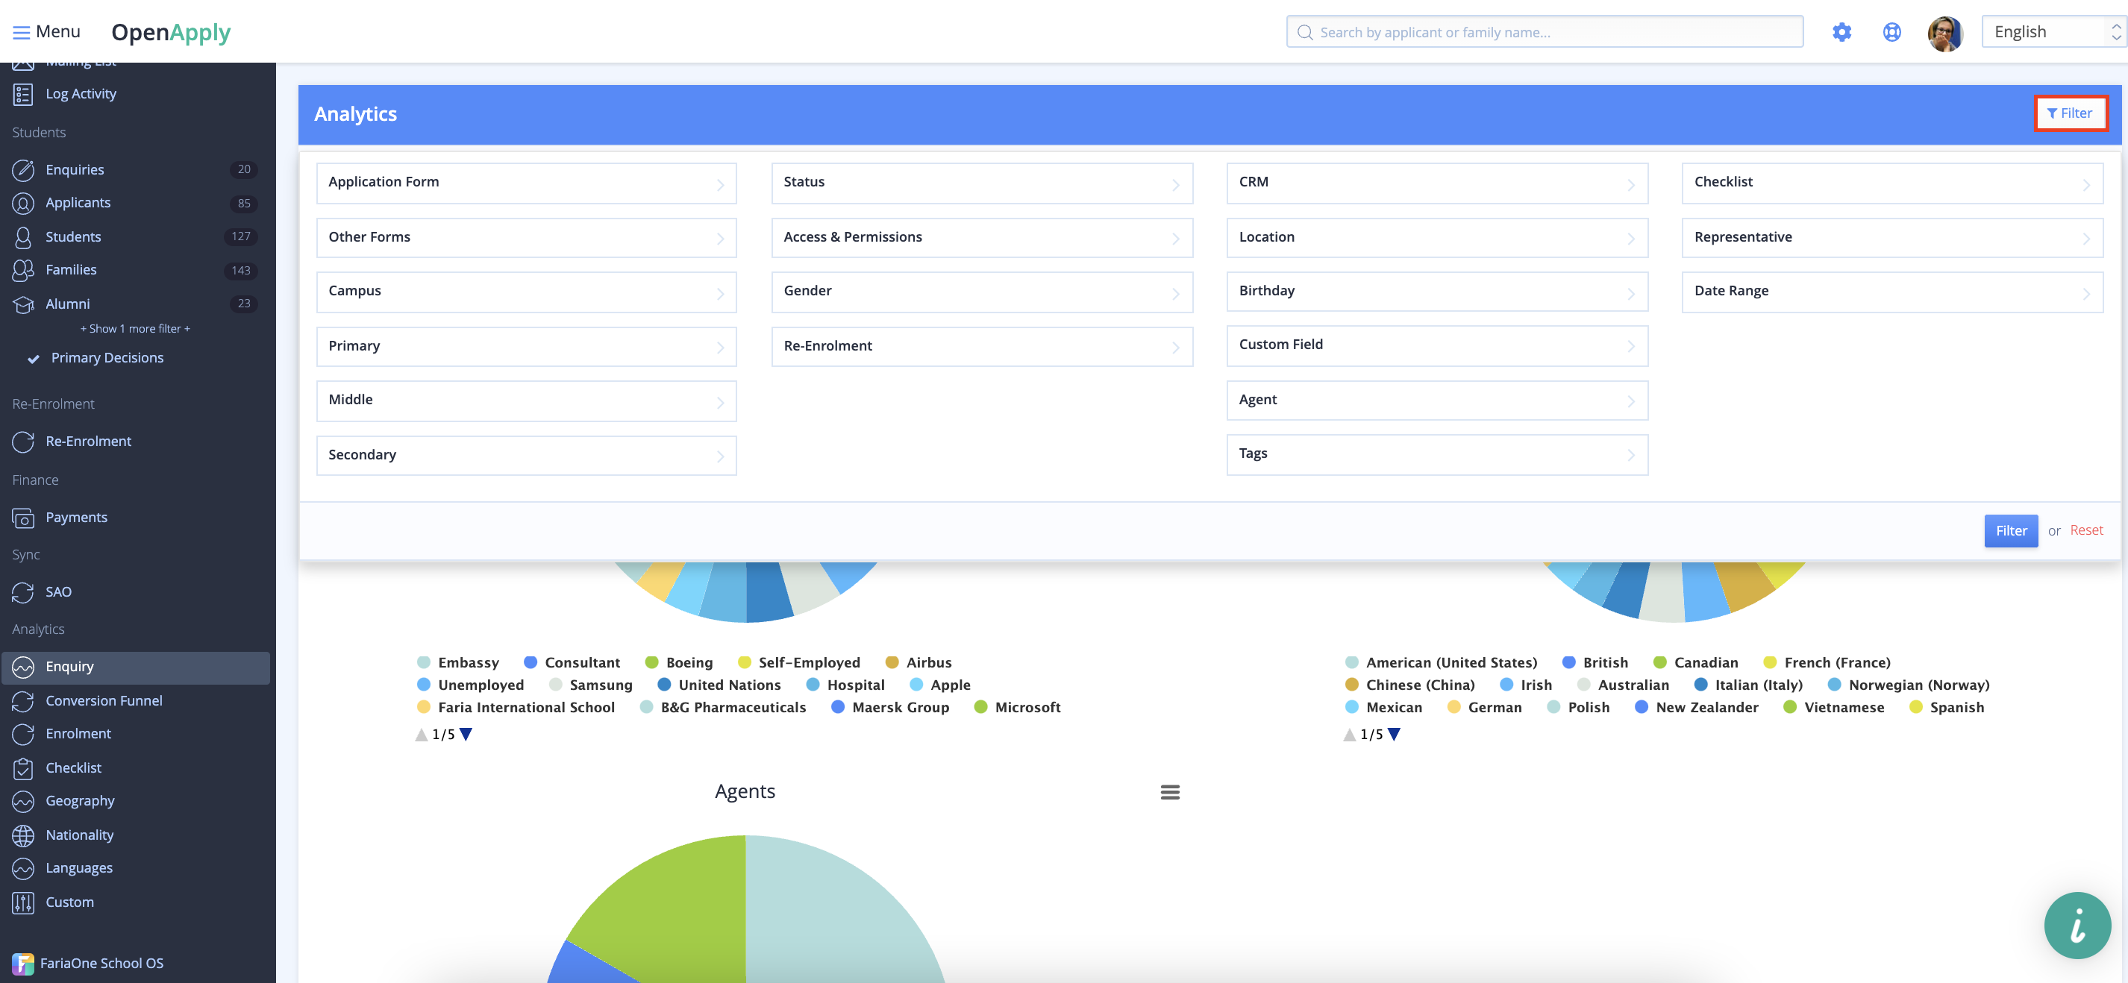Click the Log Activity sidebar icon
Screen dimensions: 2128x983
pyautogui.click(x=23, y=94)
